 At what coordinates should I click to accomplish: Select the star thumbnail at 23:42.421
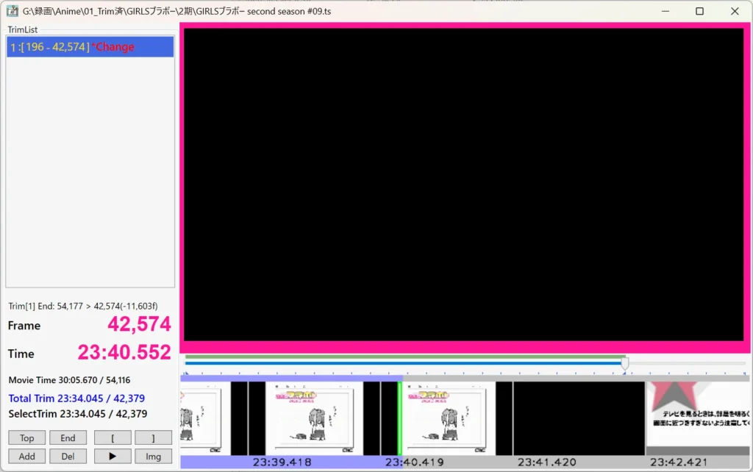tap(697, 418)
